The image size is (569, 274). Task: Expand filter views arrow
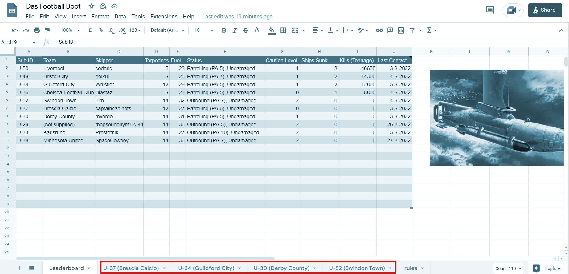(420, 30)
